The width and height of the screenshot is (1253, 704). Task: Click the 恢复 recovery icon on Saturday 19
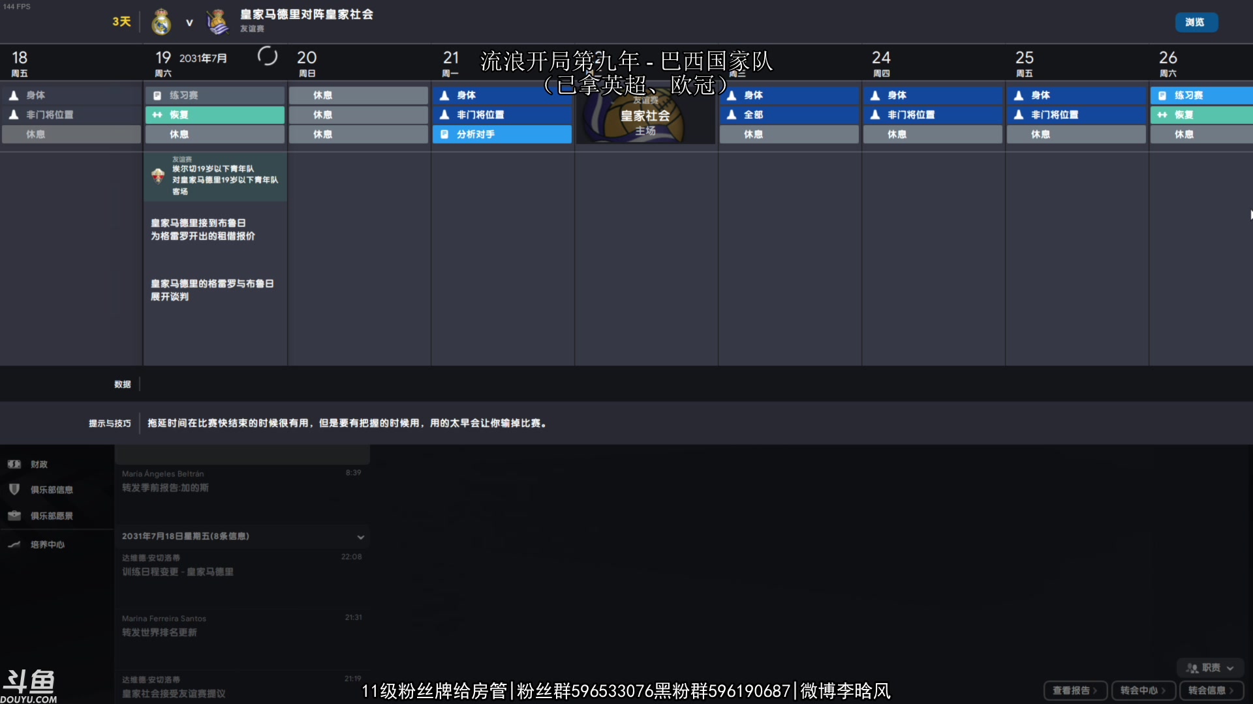(157, 115)
